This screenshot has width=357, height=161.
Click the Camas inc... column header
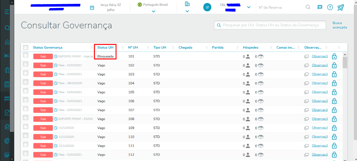point(286,48)
